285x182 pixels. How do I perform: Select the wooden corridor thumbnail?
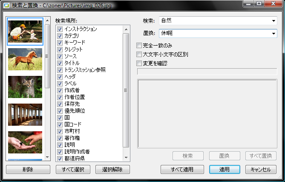25,115
